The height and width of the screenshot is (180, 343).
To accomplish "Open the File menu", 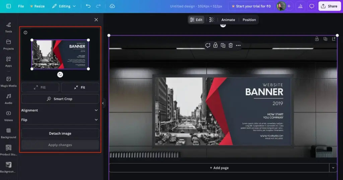I will [x=21, y=6].
